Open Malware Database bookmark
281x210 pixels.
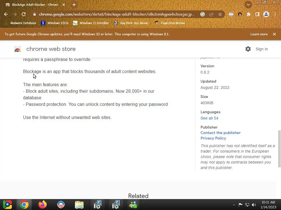point(21,23)
